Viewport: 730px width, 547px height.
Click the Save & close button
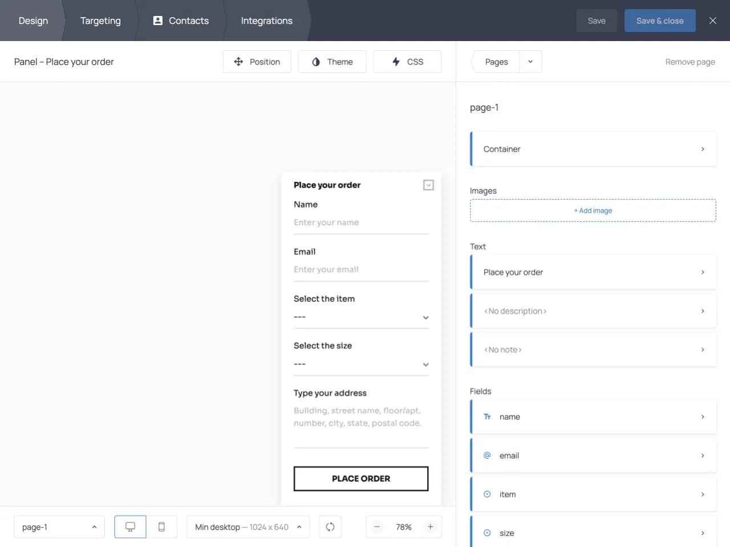(660, 21)
